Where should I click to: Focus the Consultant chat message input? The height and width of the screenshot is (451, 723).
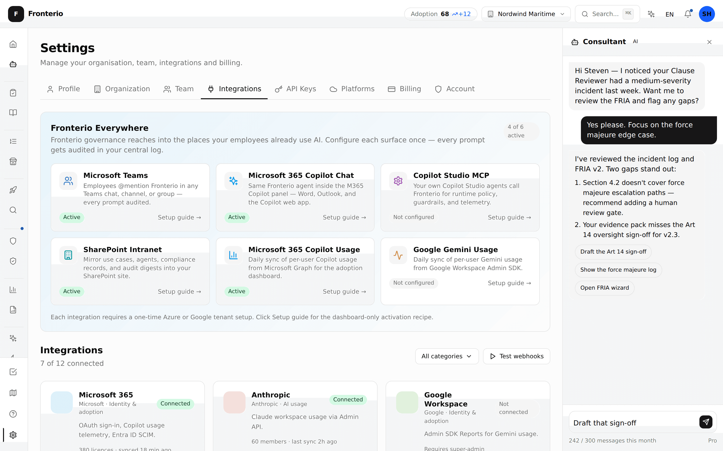pos(633,423)
